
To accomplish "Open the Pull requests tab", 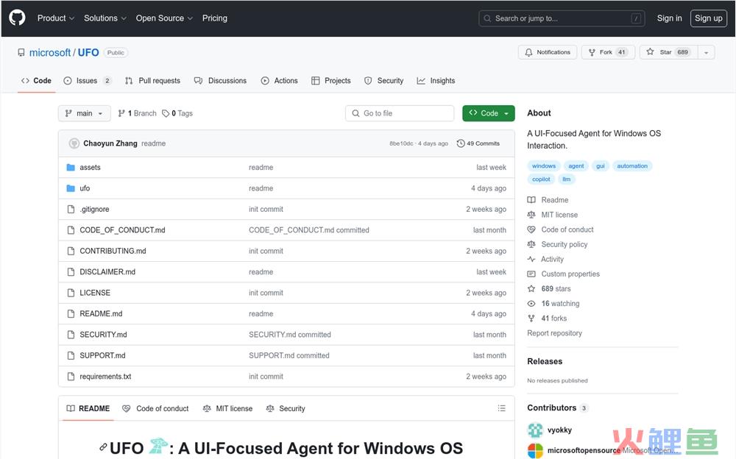I will (x=153, y=81).
